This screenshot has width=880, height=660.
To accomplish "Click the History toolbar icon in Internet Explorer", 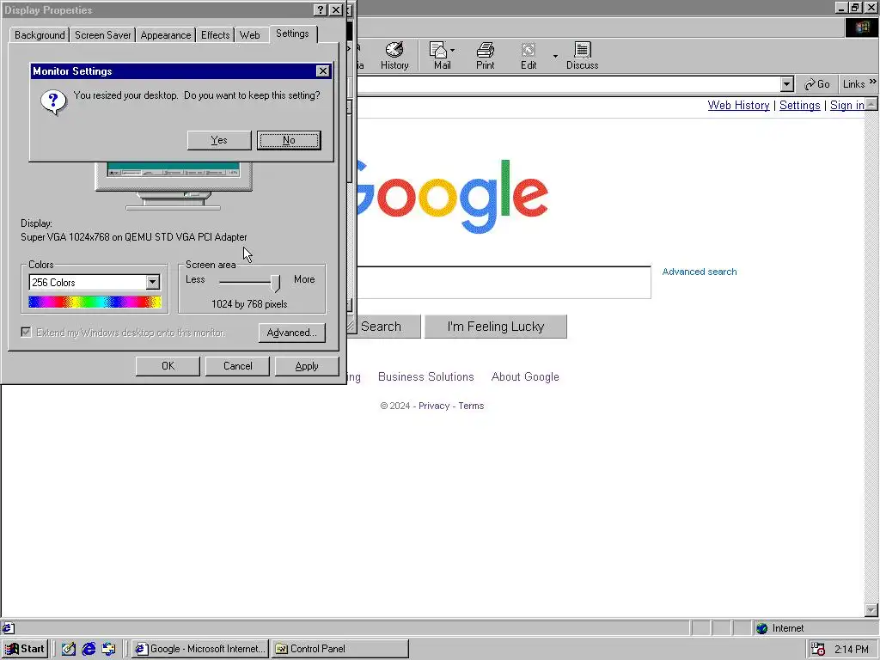I will [x=394, y=56].
